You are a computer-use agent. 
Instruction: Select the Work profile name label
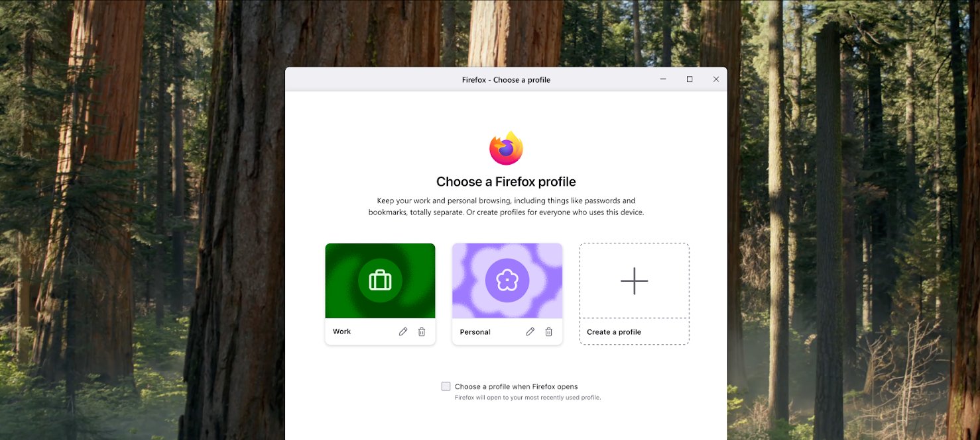[342, 331]
